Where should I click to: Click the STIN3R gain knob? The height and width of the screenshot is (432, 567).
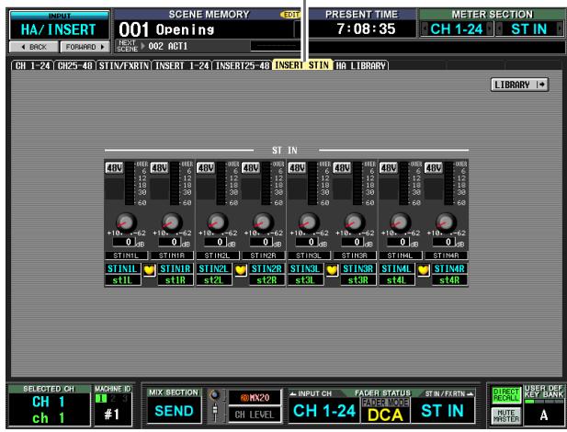click(x=355, y=222)
